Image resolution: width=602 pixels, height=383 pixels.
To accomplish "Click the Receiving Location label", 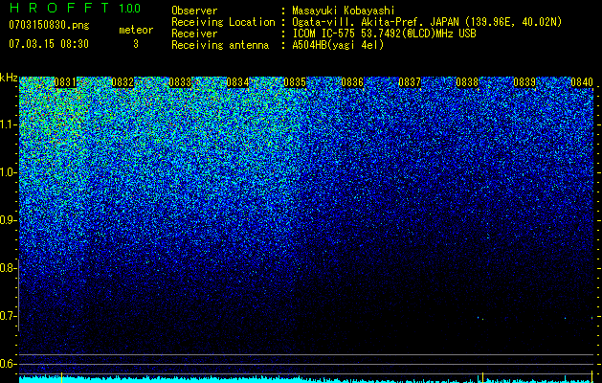I will coord(223,22).
